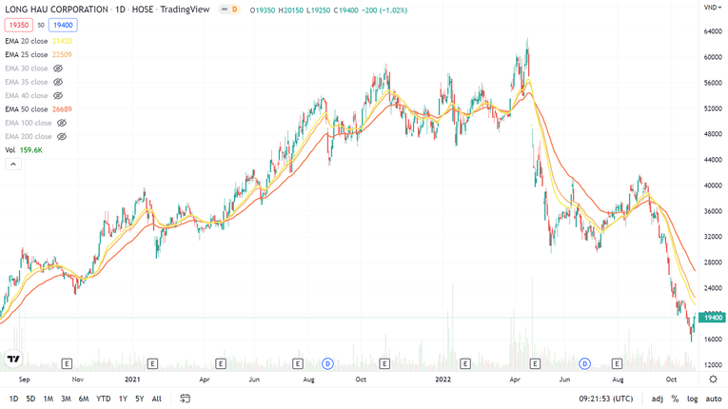Select the 1M time range

coord(48,399)
